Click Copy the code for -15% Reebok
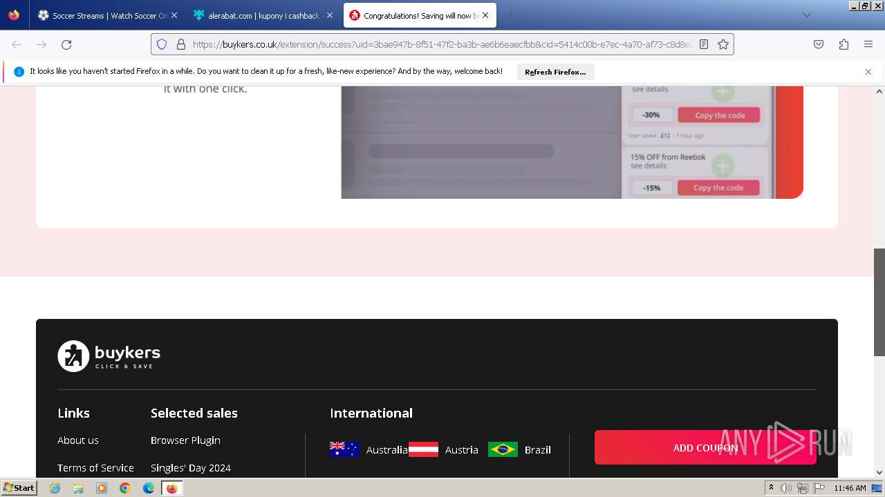 coord(718,188)
